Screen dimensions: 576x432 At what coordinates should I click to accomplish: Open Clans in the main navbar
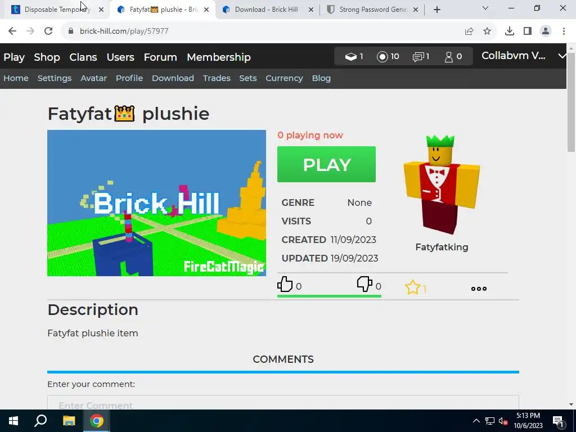pyautogui.click(x=83, y=57)
